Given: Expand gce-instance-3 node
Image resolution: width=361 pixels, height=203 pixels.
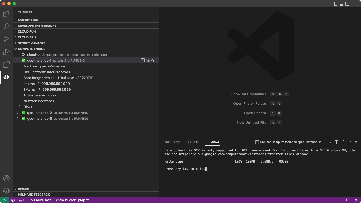Looking at the screenshot, I should tap(18, 119).
